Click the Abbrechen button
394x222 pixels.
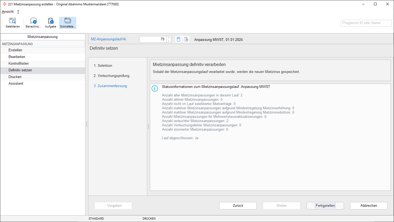[369, 206]
